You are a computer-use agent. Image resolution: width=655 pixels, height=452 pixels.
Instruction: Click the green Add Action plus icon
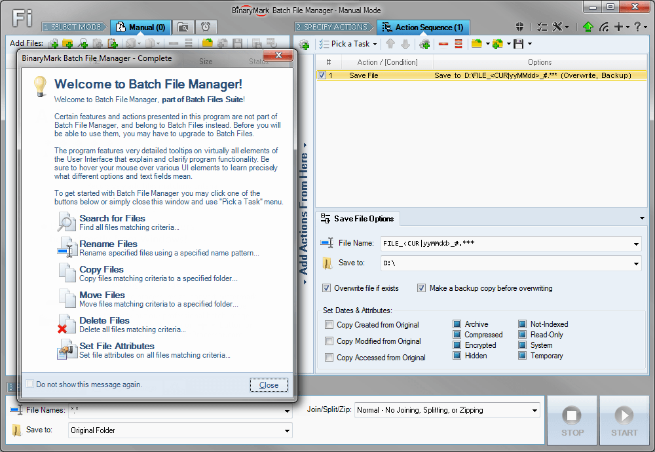pos(424,43)
